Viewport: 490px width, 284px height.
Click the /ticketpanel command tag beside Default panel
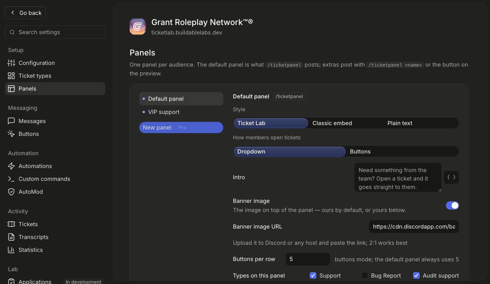point(289,96)
